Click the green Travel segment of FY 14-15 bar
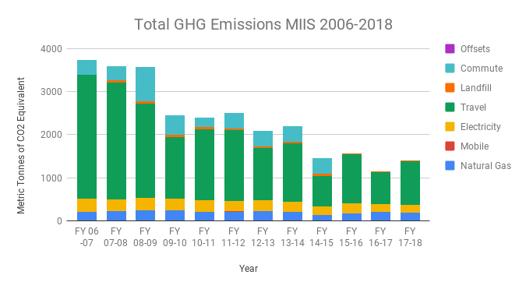Image resolution: width=526 pixels, height=289 pixels. (x=322, y=191)
